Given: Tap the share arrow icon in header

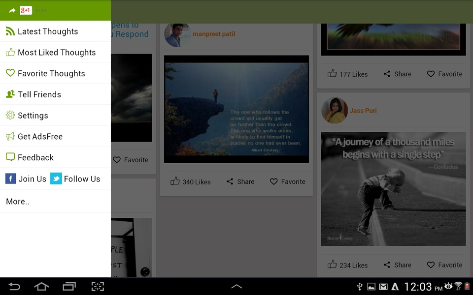Looking at the screenshot, I should click(x=12, y=10).
